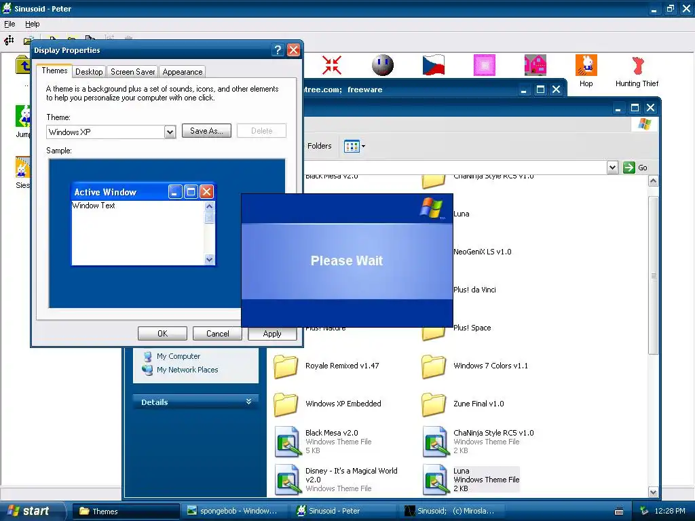Image resolution: width=695 pixels, height=521 pixels.
Task: Collapse the Details panel chevron
Action: coord(248,402)
